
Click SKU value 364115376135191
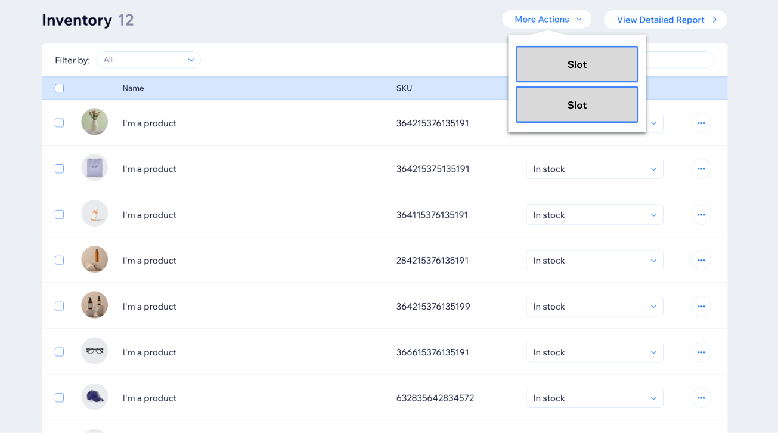click(x=432, y=215)
